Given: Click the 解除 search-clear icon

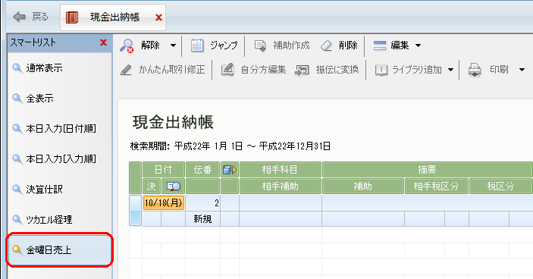Looking at the screenshot, I should 127,45.
